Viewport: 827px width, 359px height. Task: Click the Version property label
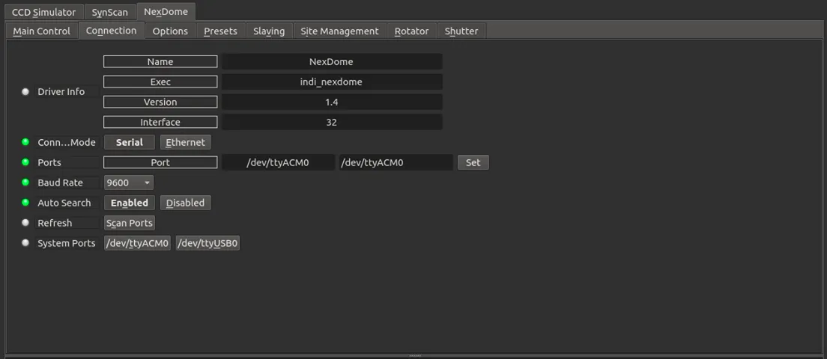160,102
